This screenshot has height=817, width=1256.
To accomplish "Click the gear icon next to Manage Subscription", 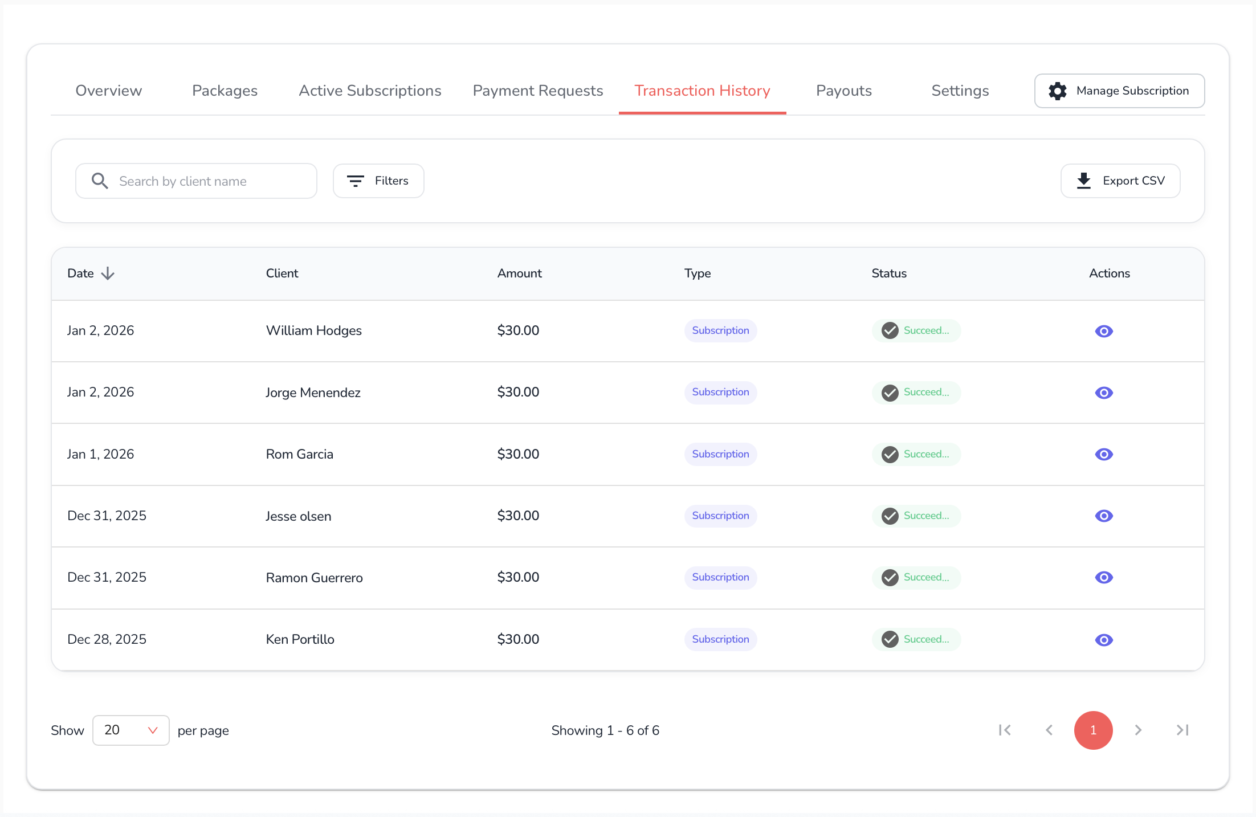I will [x=1057, y=91].
